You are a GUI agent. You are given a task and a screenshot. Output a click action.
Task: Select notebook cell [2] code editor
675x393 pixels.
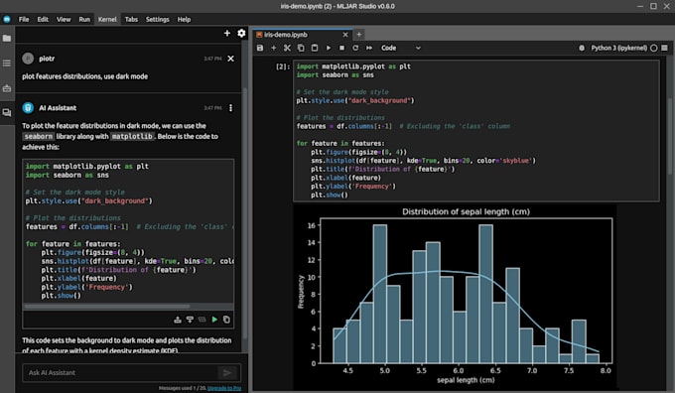(476, 130)
